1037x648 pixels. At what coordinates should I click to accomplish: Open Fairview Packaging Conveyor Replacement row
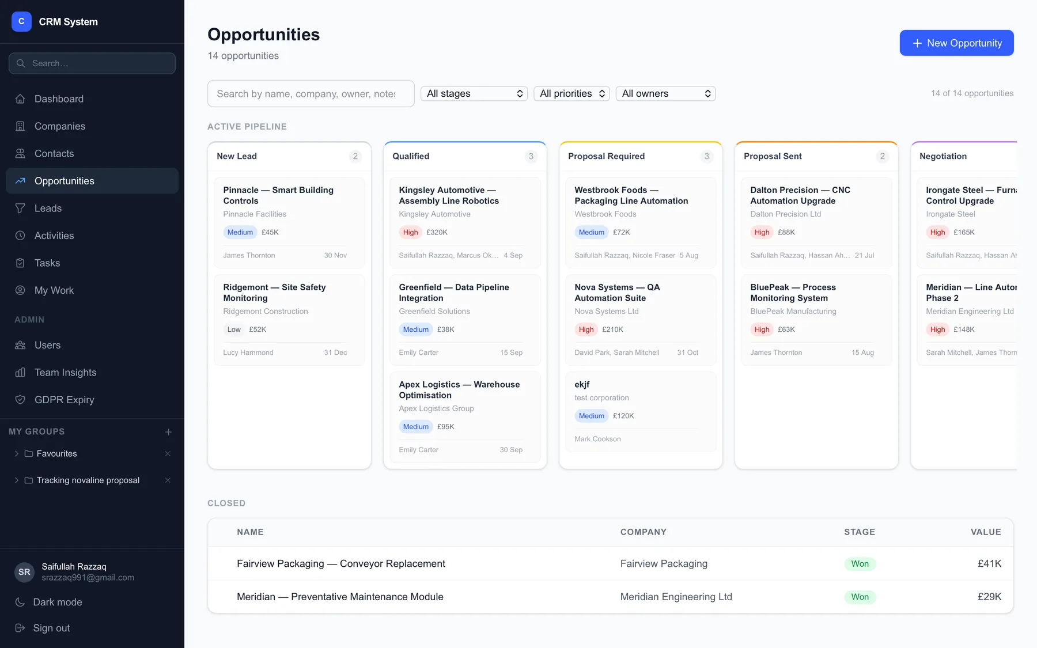point(611,563)
